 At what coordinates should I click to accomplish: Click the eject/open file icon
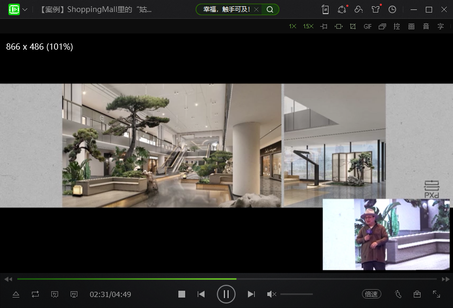click(16, 294)
